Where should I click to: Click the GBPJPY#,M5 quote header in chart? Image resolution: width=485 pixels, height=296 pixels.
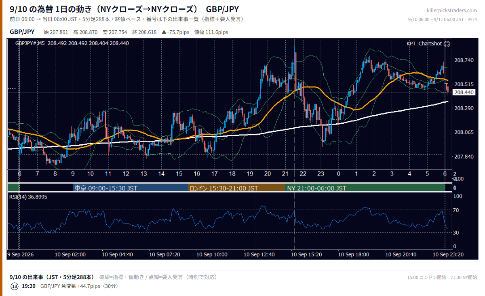tap(72, 43)
